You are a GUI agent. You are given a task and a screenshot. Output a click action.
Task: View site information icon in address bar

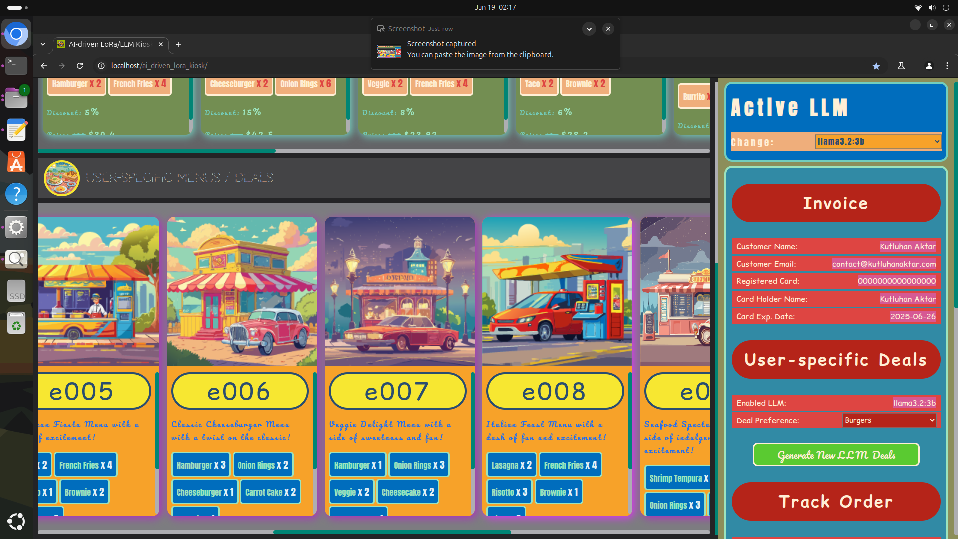[x=101, y=66]
